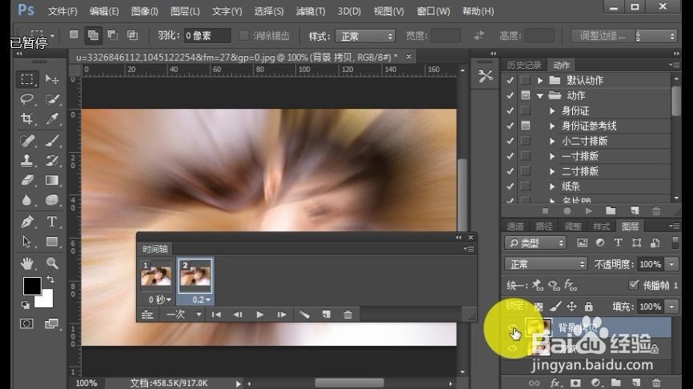The image size is (693, 389).
Task: Select the Eraser tool
Action: point(27,180)
